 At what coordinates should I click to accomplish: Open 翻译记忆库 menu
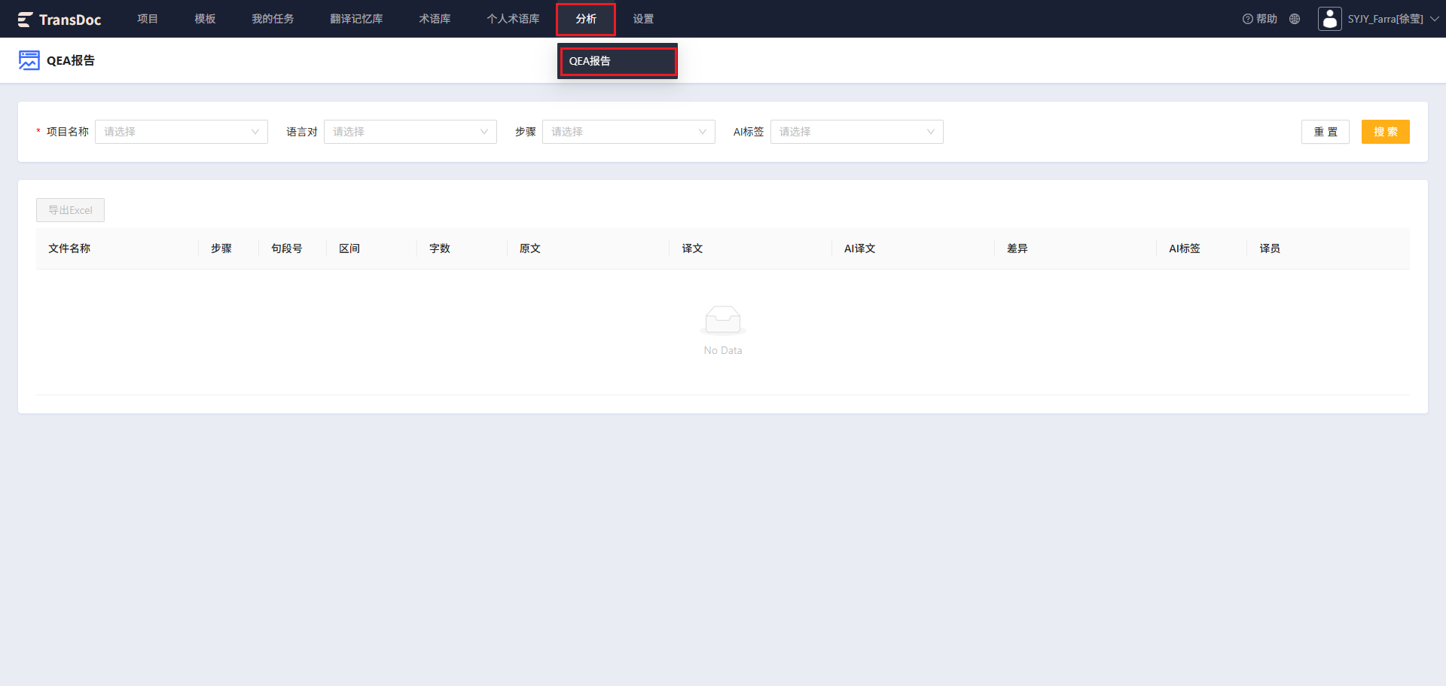pyautogui.click(x=356, y=19)
